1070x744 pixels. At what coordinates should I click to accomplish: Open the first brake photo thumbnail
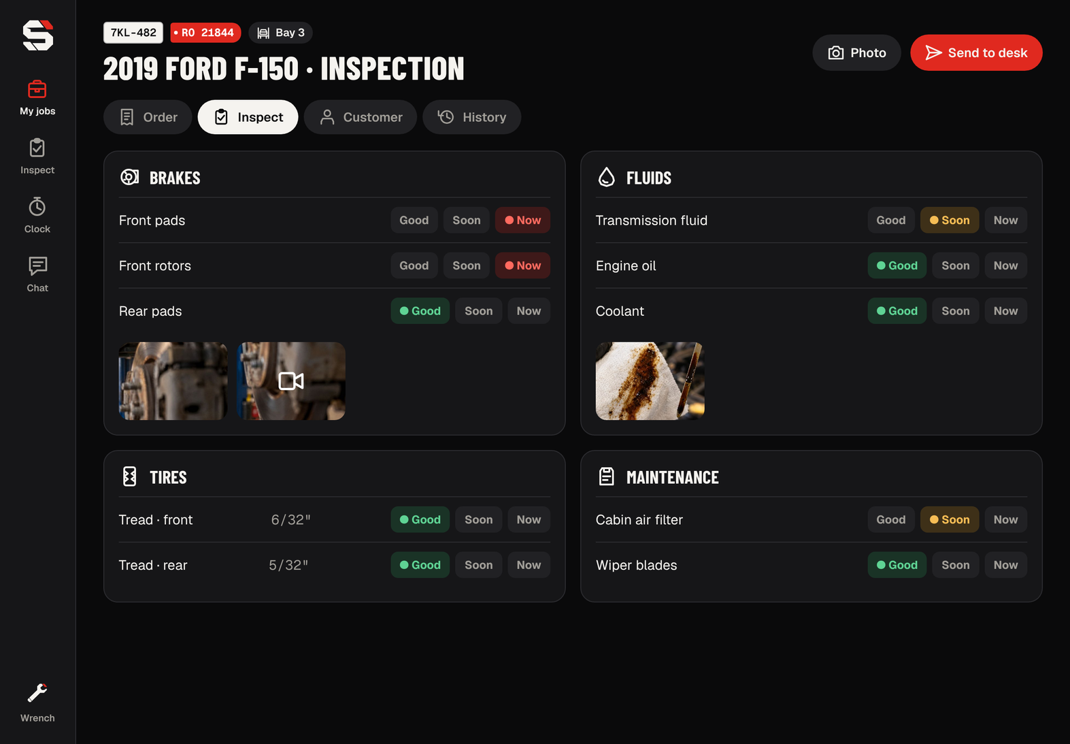(x=173, y=381)
